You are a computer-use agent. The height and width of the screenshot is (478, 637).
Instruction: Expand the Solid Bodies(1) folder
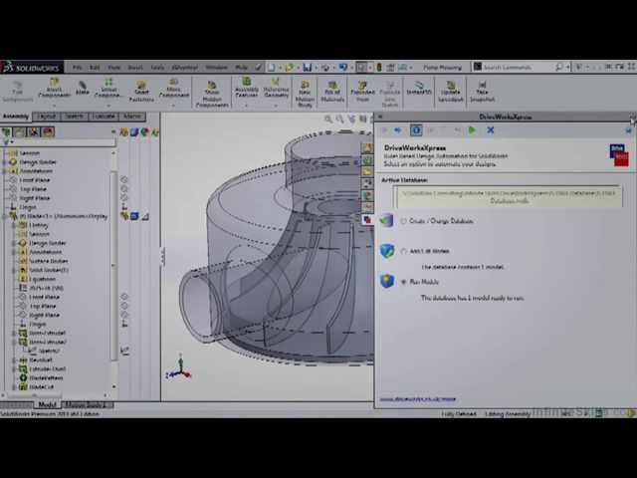(x=14, y=270)
